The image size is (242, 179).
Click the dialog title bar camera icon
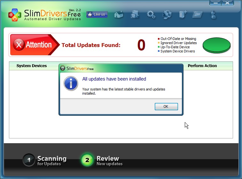point(63,68)
